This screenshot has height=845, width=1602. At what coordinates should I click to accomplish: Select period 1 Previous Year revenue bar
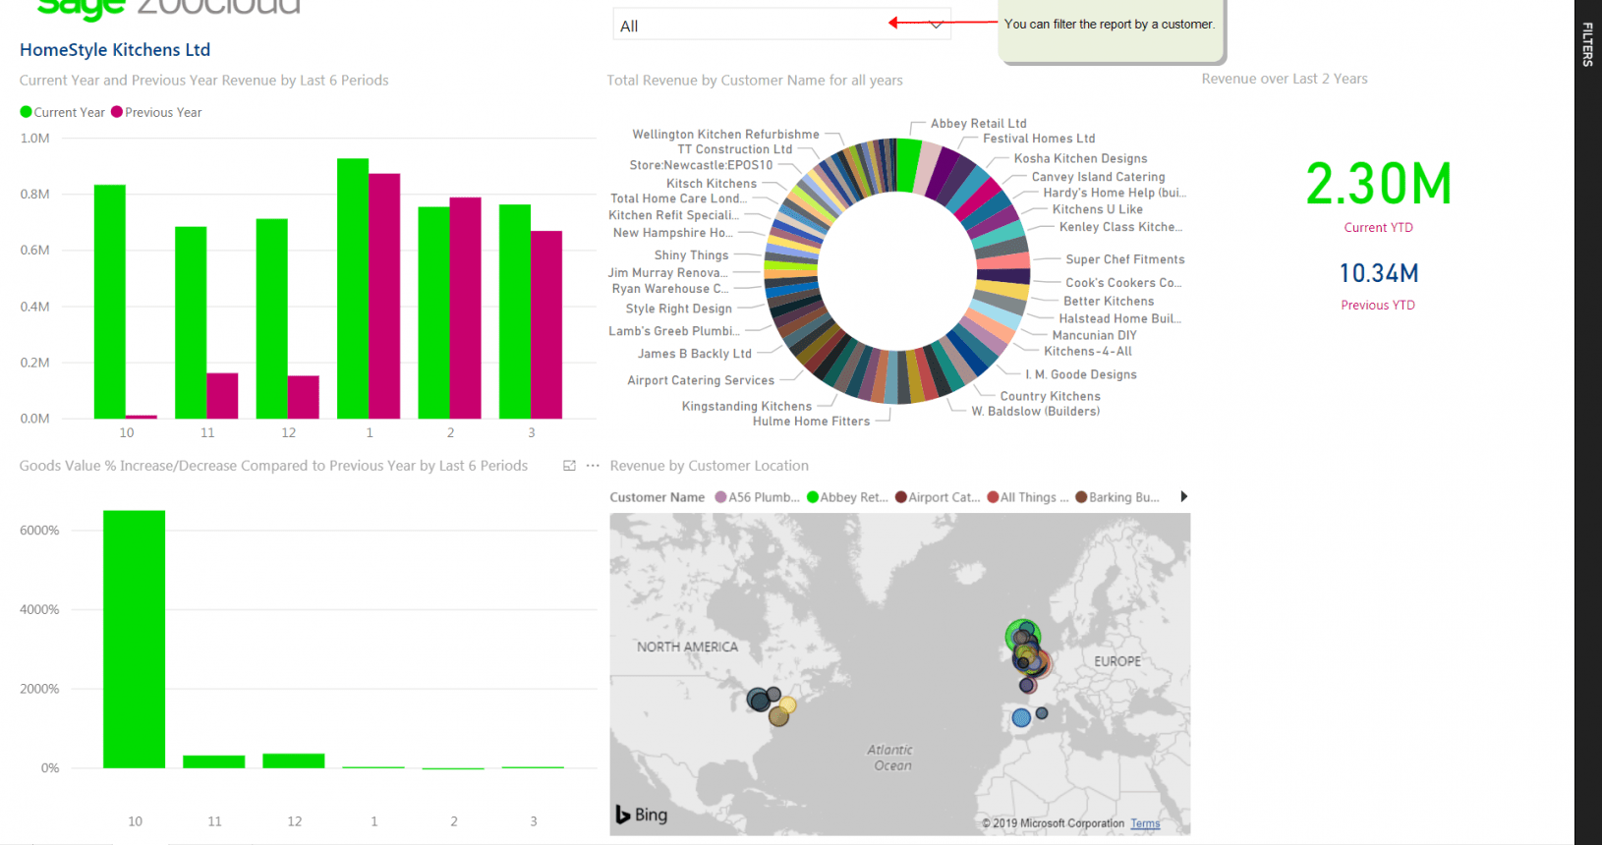coord(384,296)
